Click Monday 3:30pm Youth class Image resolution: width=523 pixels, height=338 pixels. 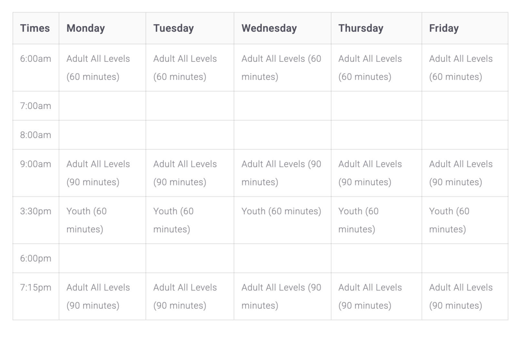point(87,220)
